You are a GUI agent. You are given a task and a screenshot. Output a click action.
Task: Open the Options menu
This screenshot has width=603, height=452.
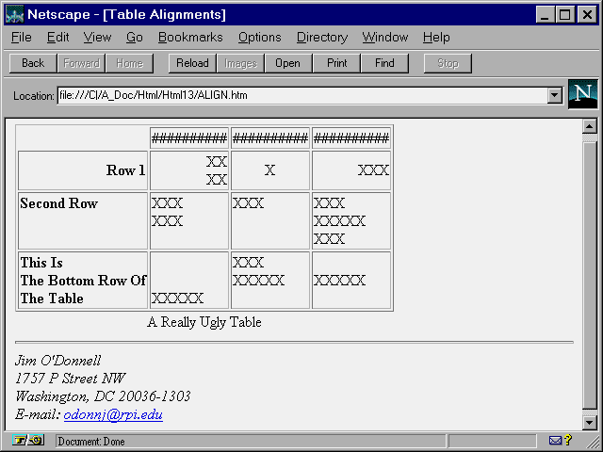click(259, 38)
